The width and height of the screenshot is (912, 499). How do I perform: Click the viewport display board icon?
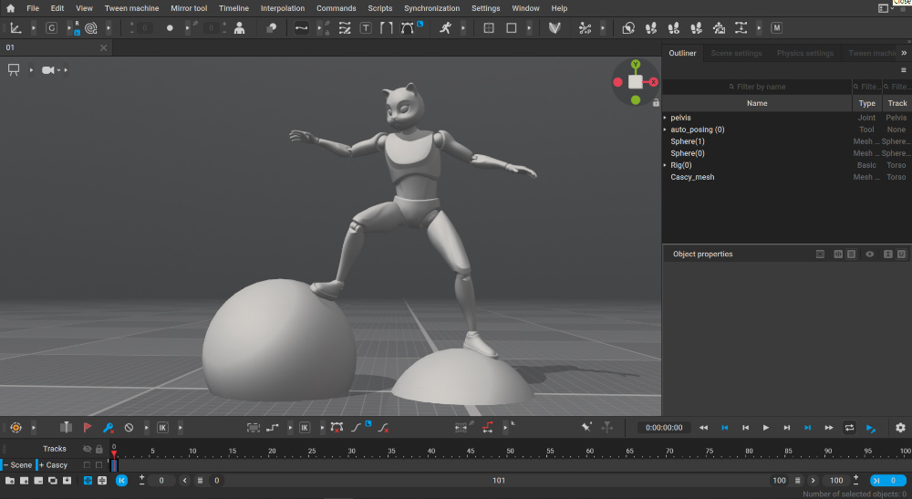click(x=14, y=70)
